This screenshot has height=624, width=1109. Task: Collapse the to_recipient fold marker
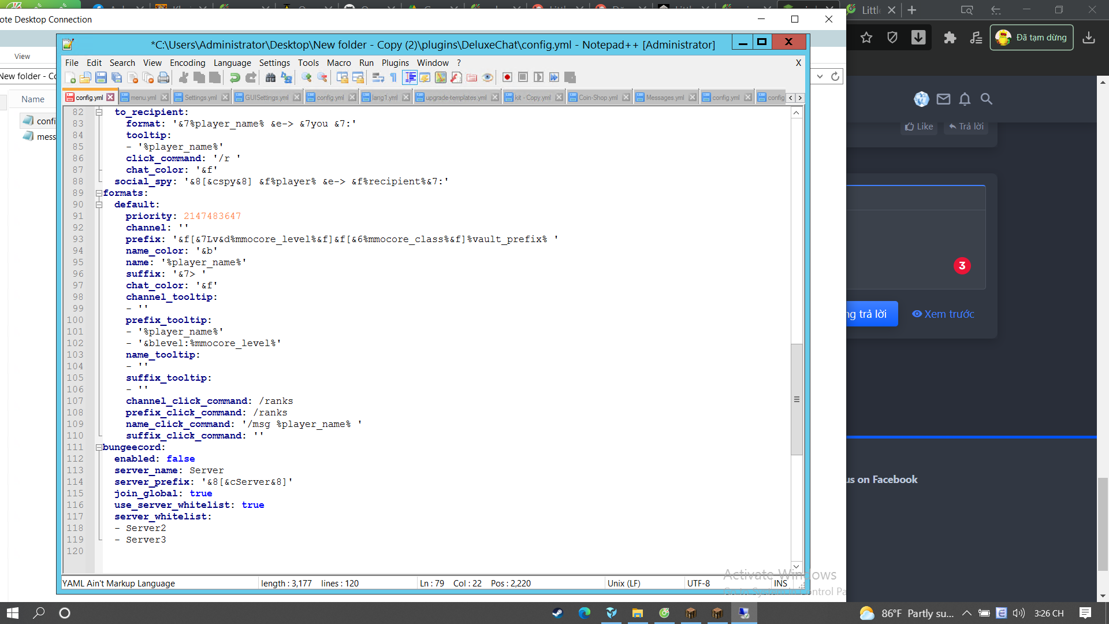pyautogui.click(x=99, y=112)
